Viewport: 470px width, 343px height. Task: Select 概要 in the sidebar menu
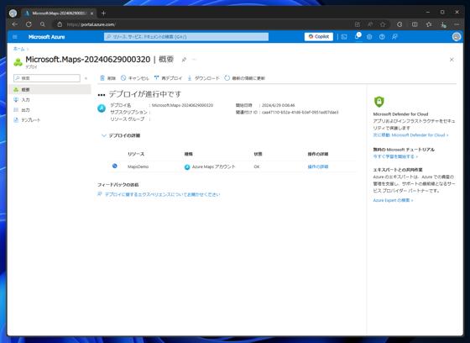[50, 89]
